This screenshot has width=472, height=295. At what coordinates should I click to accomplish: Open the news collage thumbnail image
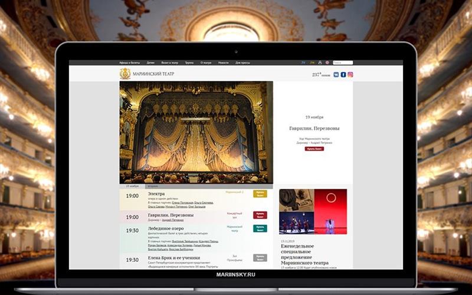tap(313, 212)
